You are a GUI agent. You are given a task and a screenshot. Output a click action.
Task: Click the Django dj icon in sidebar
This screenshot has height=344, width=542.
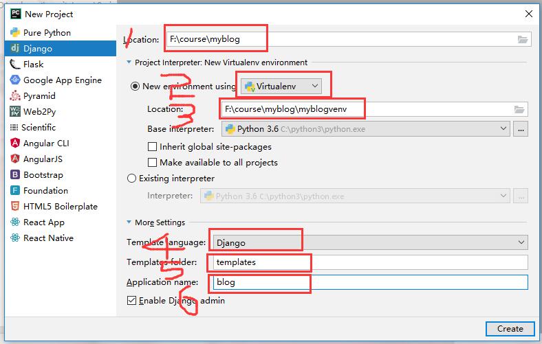[x=15, y=48]
